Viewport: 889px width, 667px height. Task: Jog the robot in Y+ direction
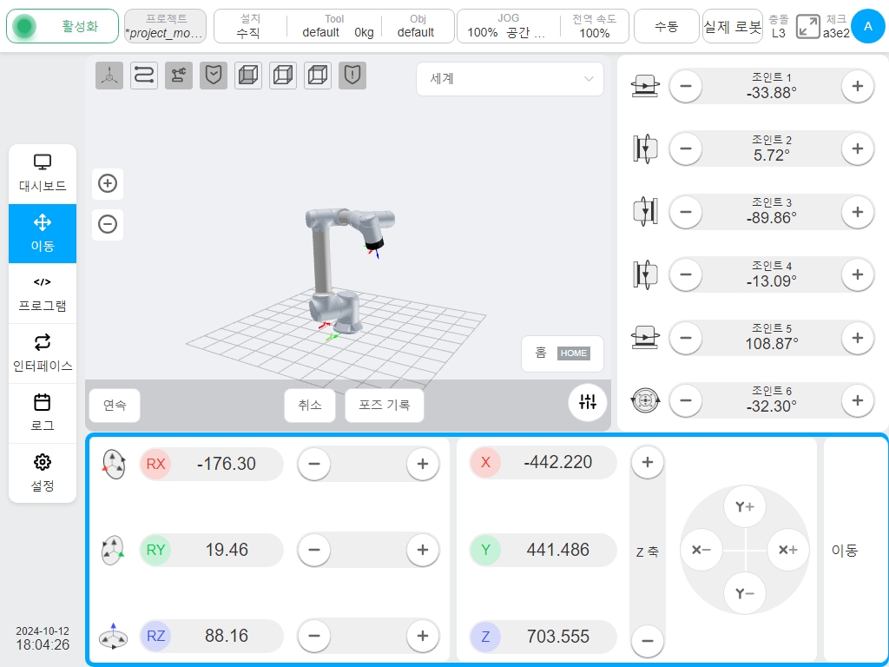[744, 506]
